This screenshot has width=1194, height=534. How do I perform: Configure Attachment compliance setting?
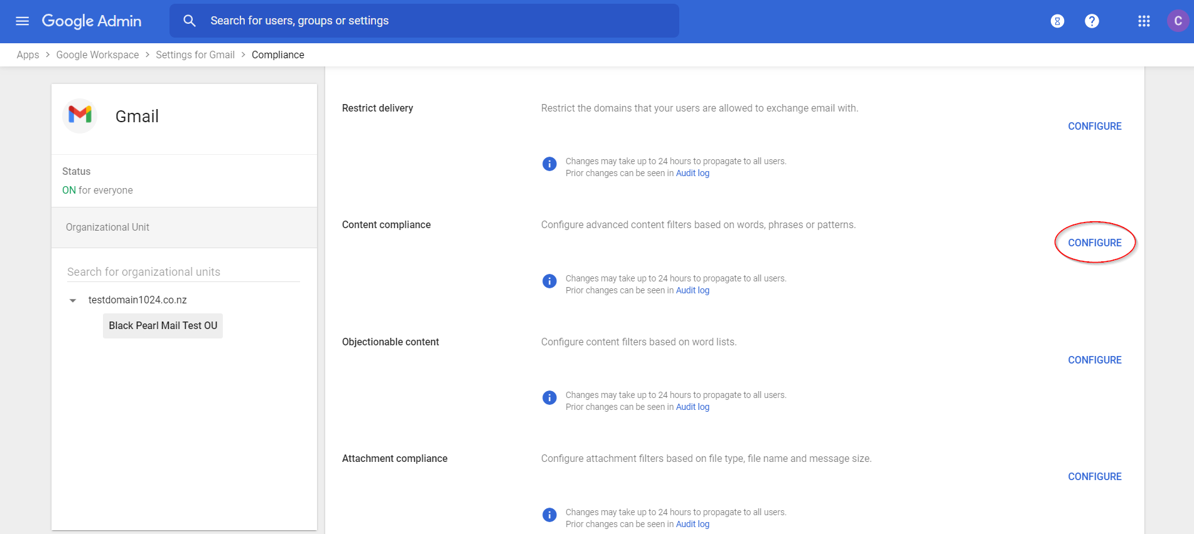[1095, 476]
